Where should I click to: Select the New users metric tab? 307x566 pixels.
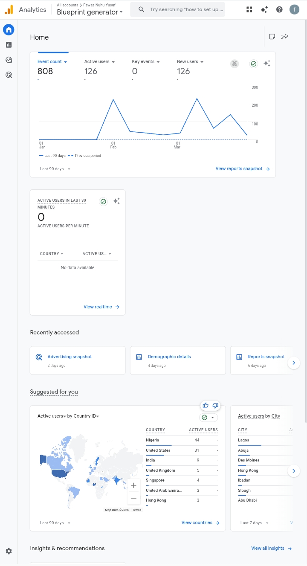pyautogui.click(x=190, y=62)
